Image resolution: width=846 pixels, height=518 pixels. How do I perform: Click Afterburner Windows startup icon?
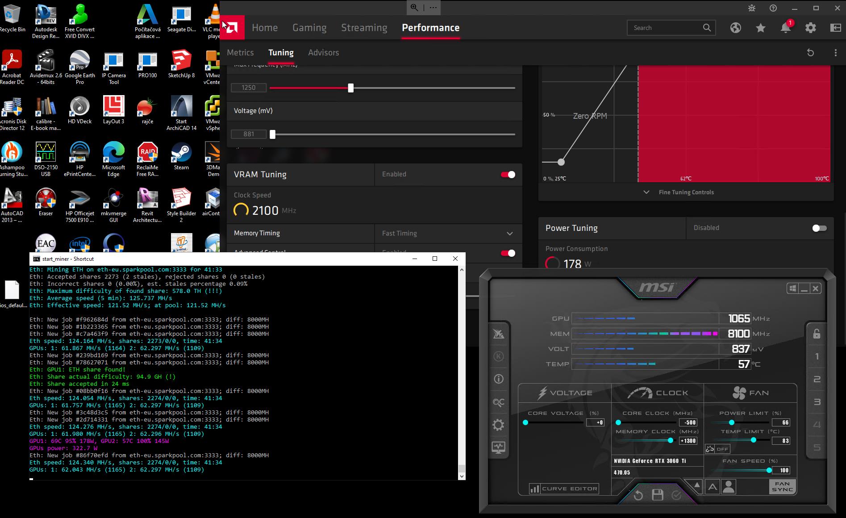[x=793, y=288]
